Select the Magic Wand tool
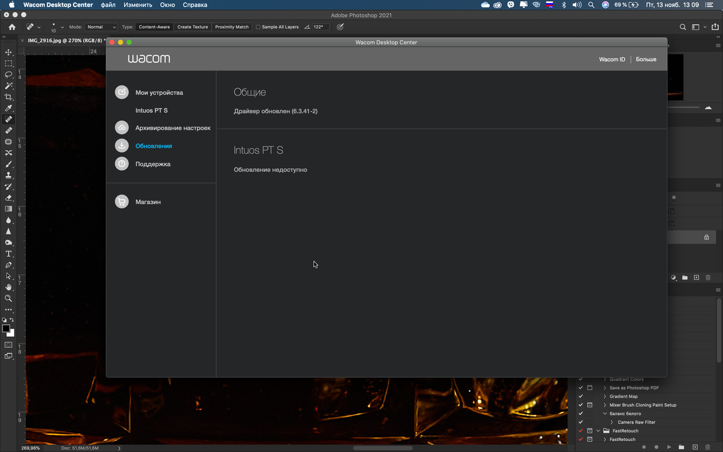The width and height of the screenshot is (723, 452). (8, 86)
